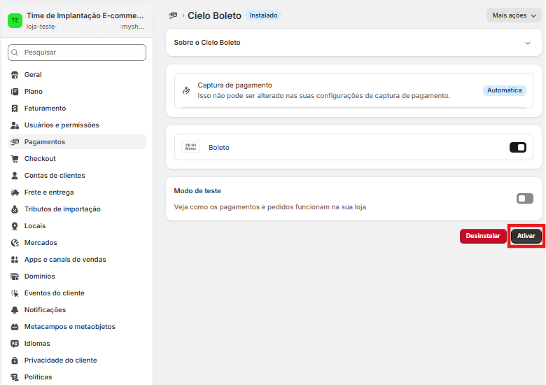546x385 pixels.
Task: Click the Mercados globe icon
Action: 15,243
